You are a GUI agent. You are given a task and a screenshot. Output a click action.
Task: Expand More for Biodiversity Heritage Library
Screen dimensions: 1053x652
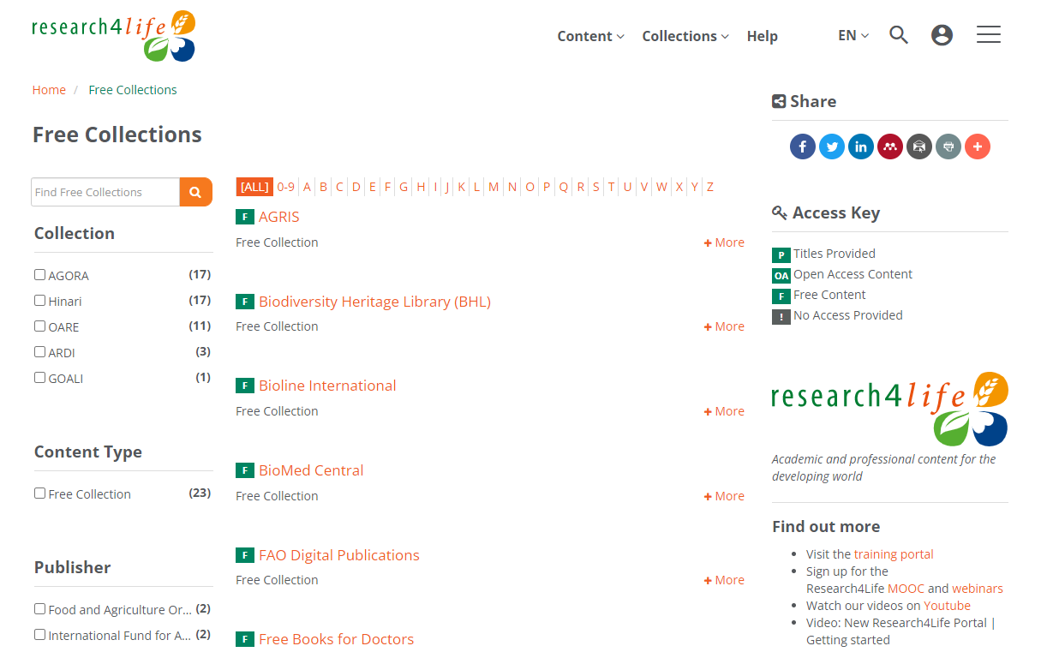(724, 326)
